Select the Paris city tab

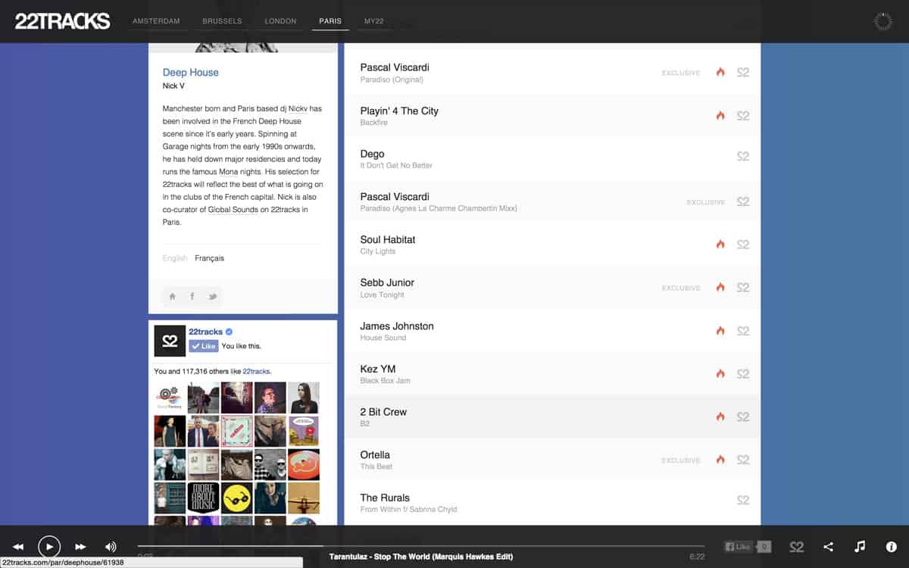tap(330, 21)
